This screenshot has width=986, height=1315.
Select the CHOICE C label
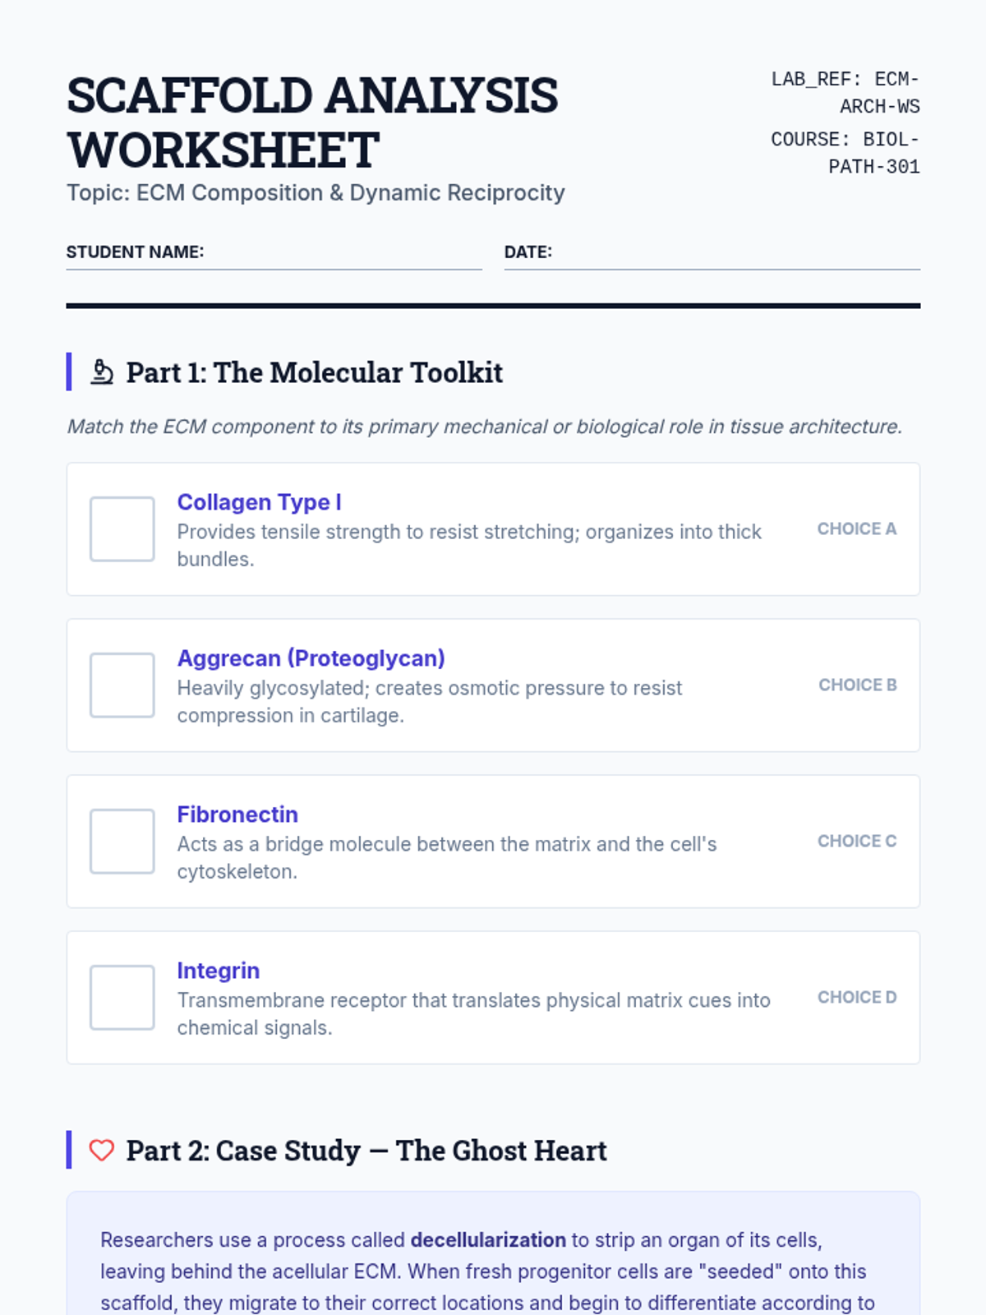pos(857,842)
